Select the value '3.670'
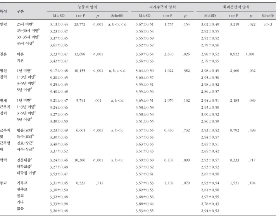This screenshot has width=276, height=216. point(169,54)
